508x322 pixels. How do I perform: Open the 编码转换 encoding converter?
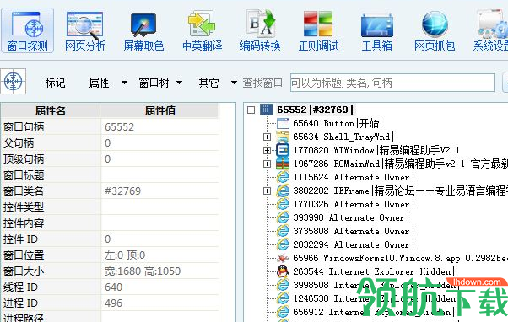(x=260, y=30)
